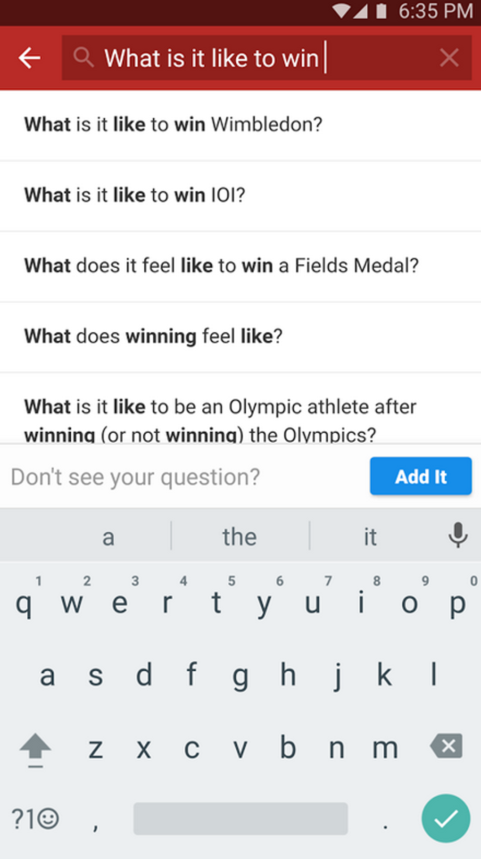Screen dimensions: 481x859
Task: Choose keyboard word suggestion "a"
Action: coord(108,537)
